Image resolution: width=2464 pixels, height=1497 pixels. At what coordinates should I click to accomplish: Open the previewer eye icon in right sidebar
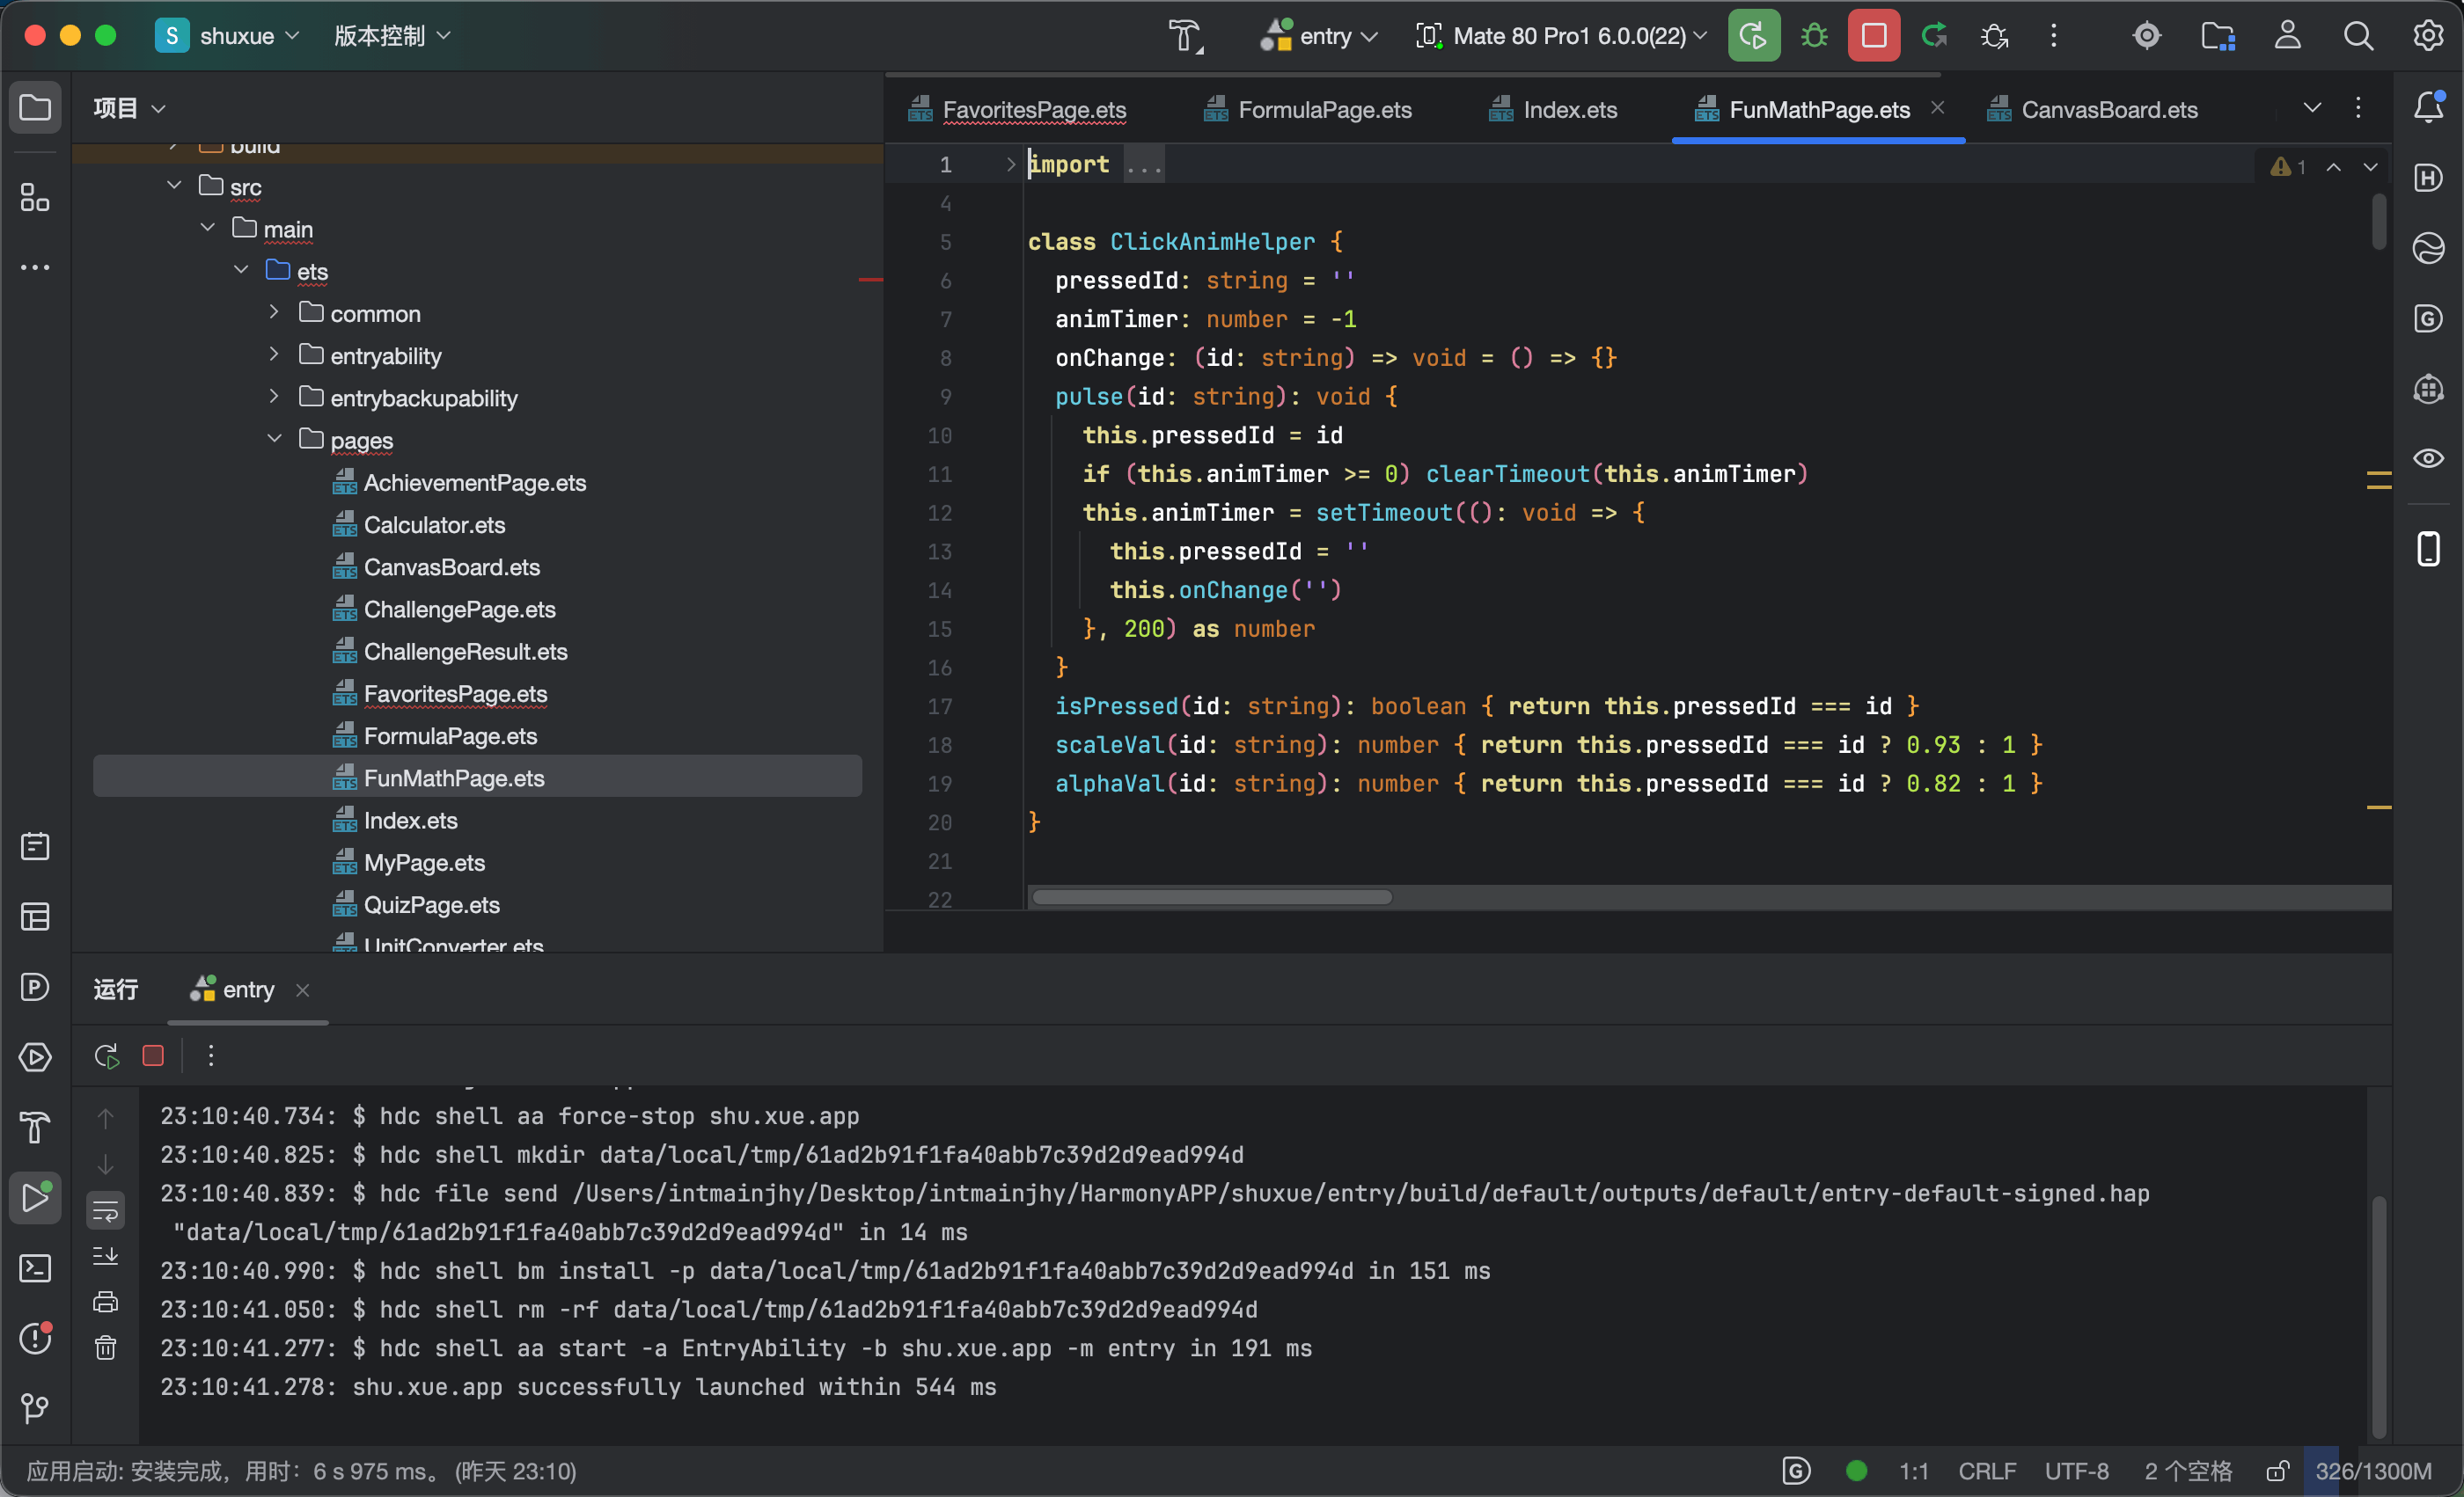click(2429, 459)
